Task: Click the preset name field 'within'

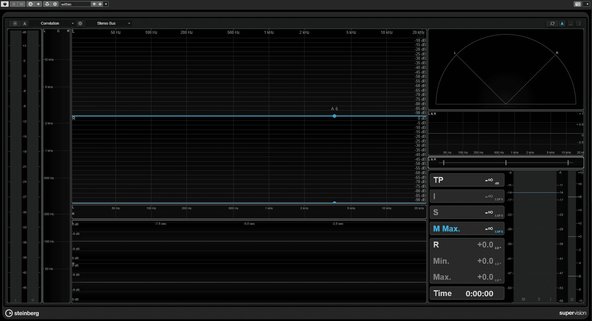Action: click(x=75, y=4)
